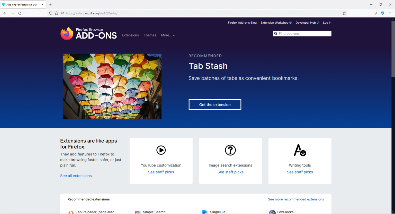This screenshot has height=214, width=395.
Task: Click the Image search question mark icon
Action: (230, 150)
